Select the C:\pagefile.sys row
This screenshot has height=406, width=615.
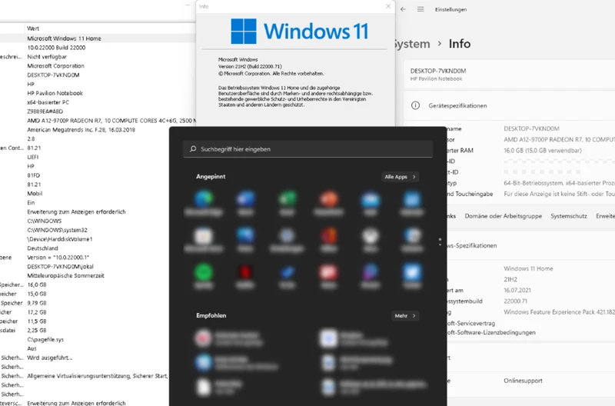pyautogui.click(x=45, y=340)
